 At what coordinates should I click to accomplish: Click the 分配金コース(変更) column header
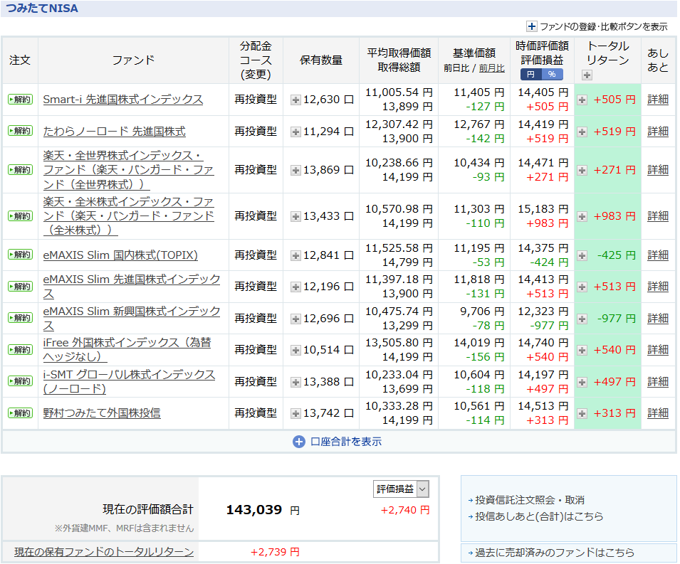[x=256, y=60]
